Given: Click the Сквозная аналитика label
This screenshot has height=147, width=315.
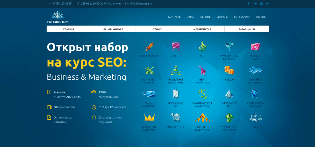Looking at the screenshot, I should (x=255, y=81).
